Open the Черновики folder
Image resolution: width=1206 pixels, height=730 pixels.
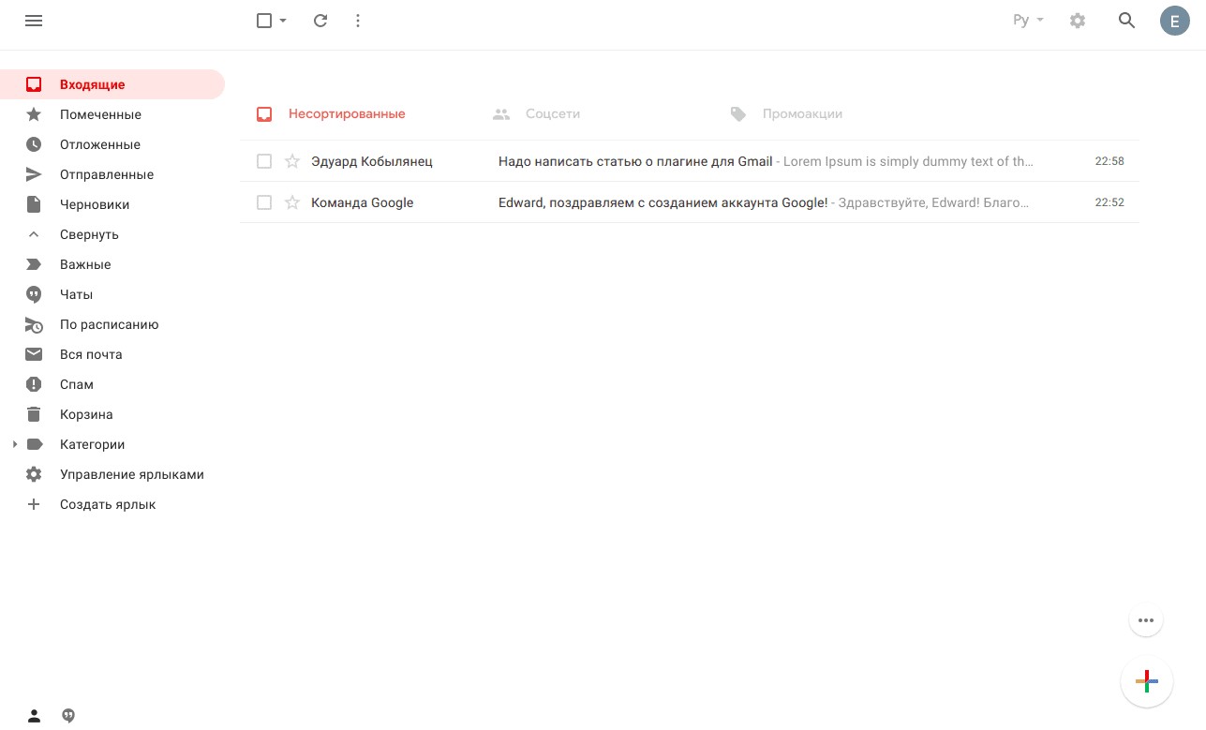pos(95,204)
